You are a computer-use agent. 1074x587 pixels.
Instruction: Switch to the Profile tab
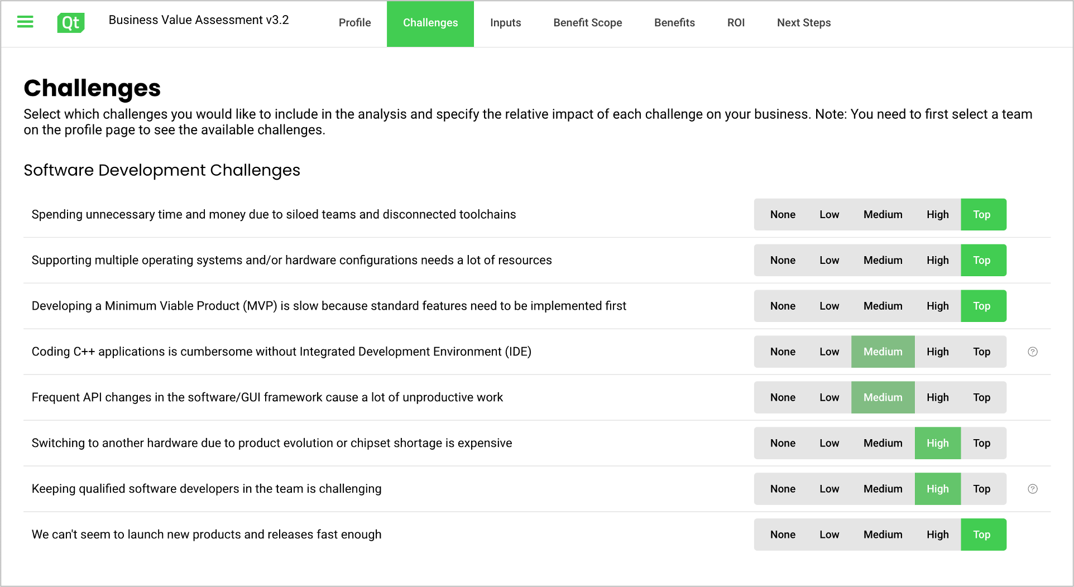point(354,23)
